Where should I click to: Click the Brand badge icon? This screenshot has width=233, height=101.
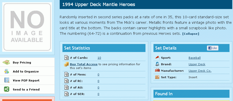tap(157, 64)
